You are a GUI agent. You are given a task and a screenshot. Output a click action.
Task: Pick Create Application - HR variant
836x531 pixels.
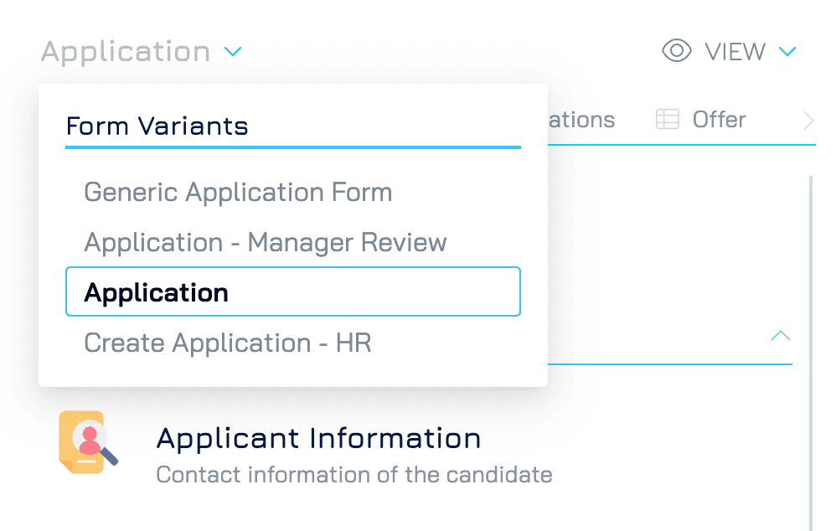[227, 343]
